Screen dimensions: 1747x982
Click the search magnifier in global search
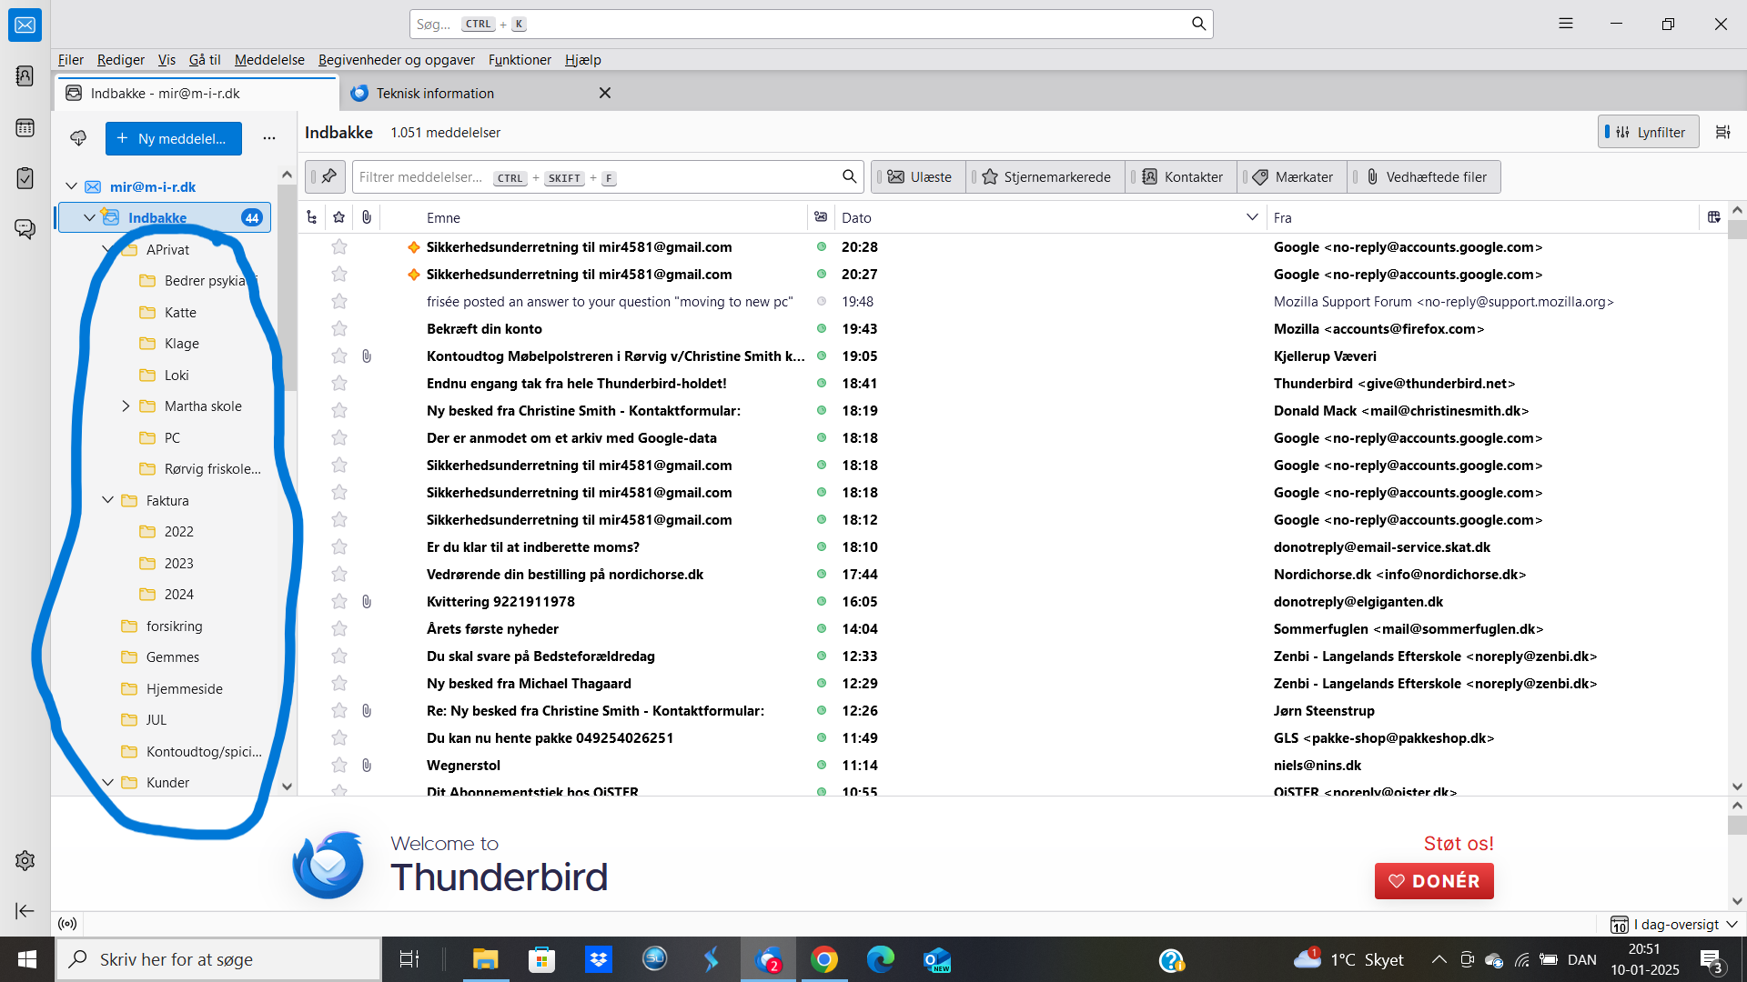pyautogui.click(x=1198, y=24)
